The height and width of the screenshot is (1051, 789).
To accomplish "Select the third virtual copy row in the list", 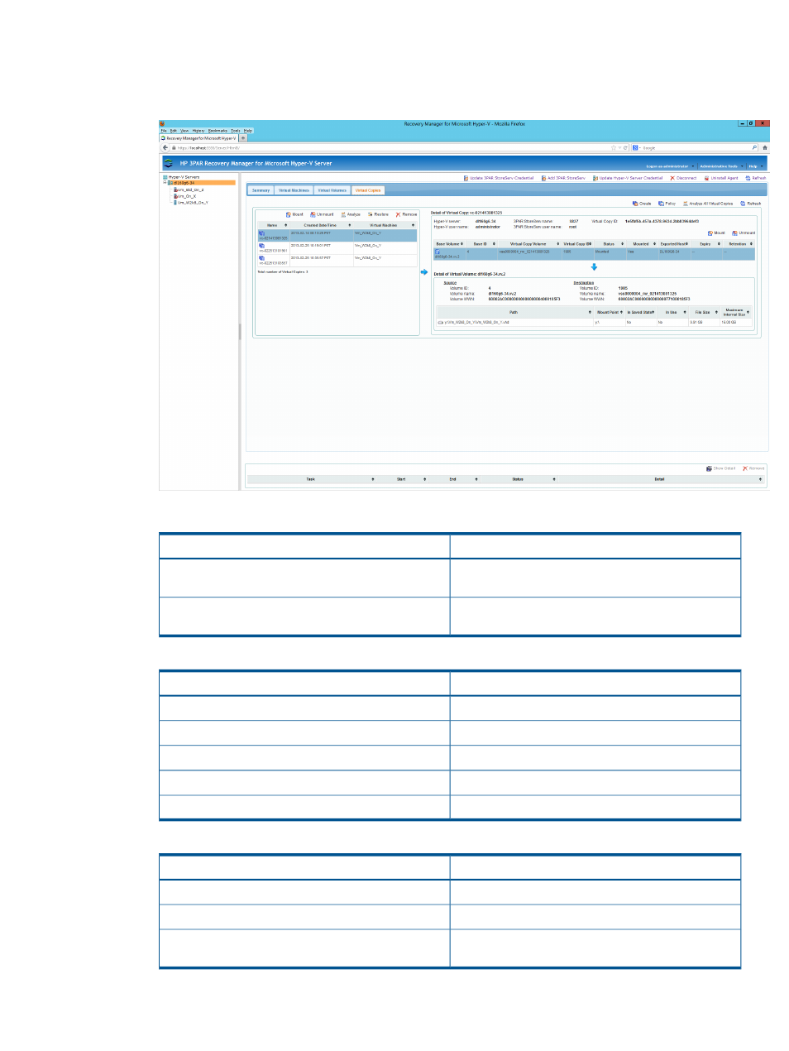I will [x=337, y=260].
